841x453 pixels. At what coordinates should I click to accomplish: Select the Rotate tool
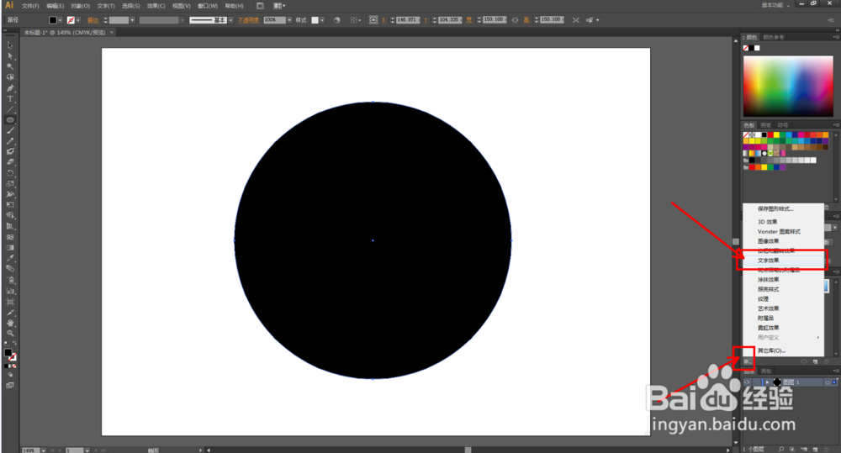pyautogui.click(x=10, y=172)
